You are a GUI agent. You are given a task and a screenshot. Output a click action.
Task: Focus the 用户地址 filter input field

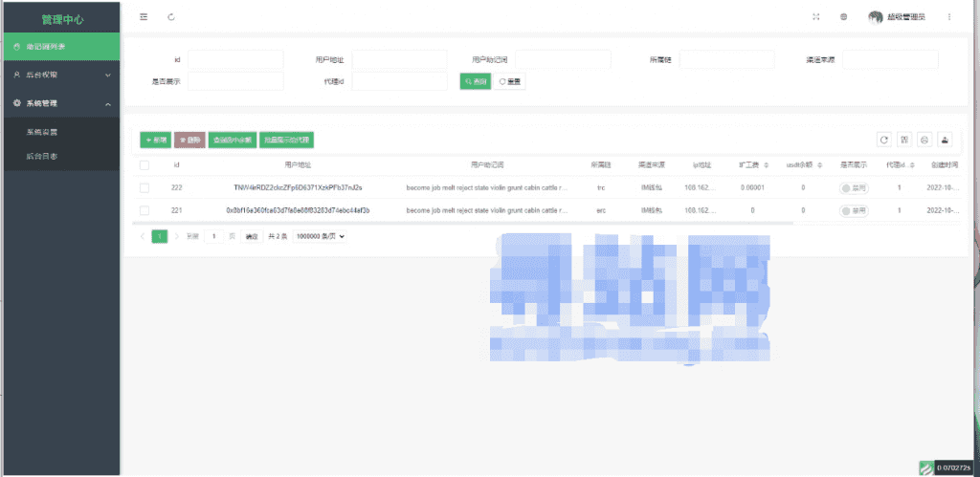(x=399, y=59)
